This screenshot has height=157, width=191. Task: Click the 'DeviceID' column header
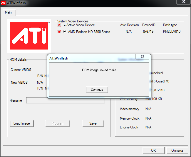point(149,25)
